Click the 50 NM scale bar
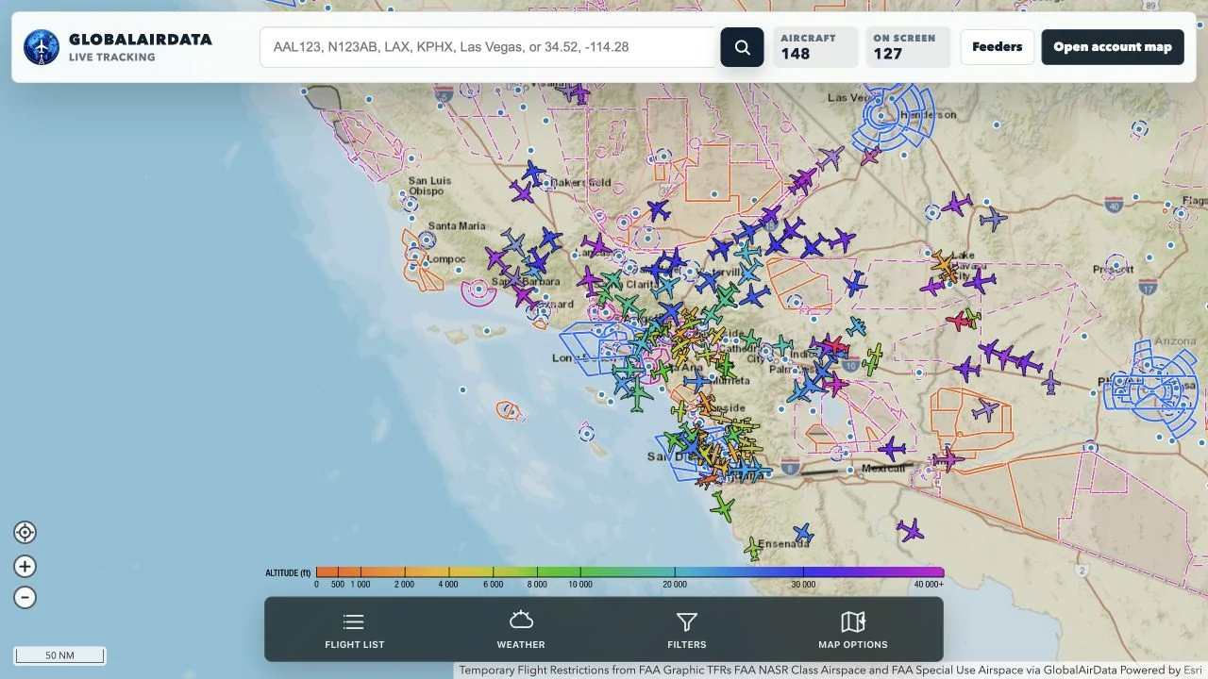Viewport: 1208px width, 679px height. [x=59, y=655]
